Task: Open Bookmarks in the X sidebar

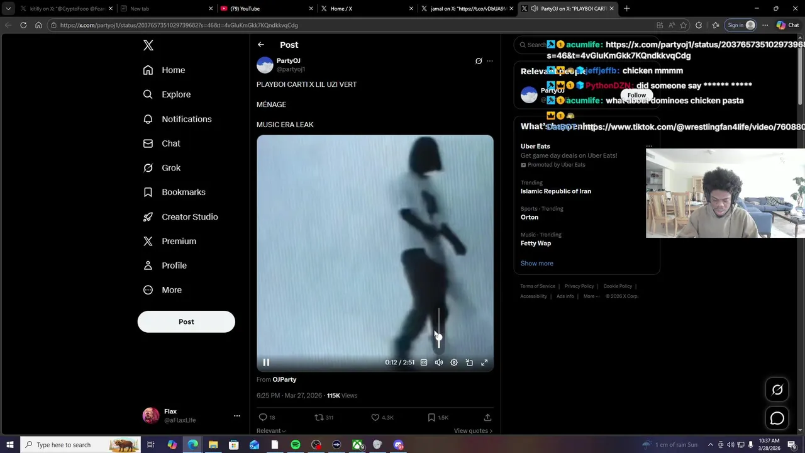Action: pos(174,192)
